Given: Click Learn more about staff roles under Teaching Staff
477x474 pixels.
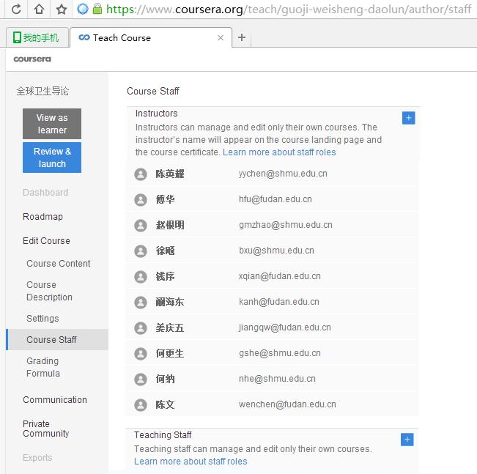Looking at the screenshot, I should 191,462.
